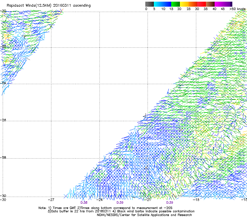The width and height of the screenshot is (247, 217).
Task: Click the '-28' latitude axis label
Action: point(3,157)
